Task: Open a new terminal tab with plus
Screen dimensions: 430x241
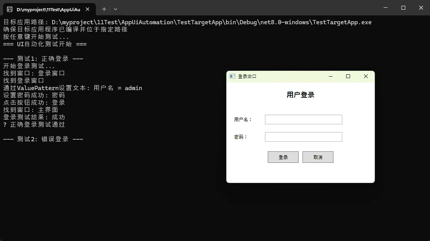Action: 104,9
